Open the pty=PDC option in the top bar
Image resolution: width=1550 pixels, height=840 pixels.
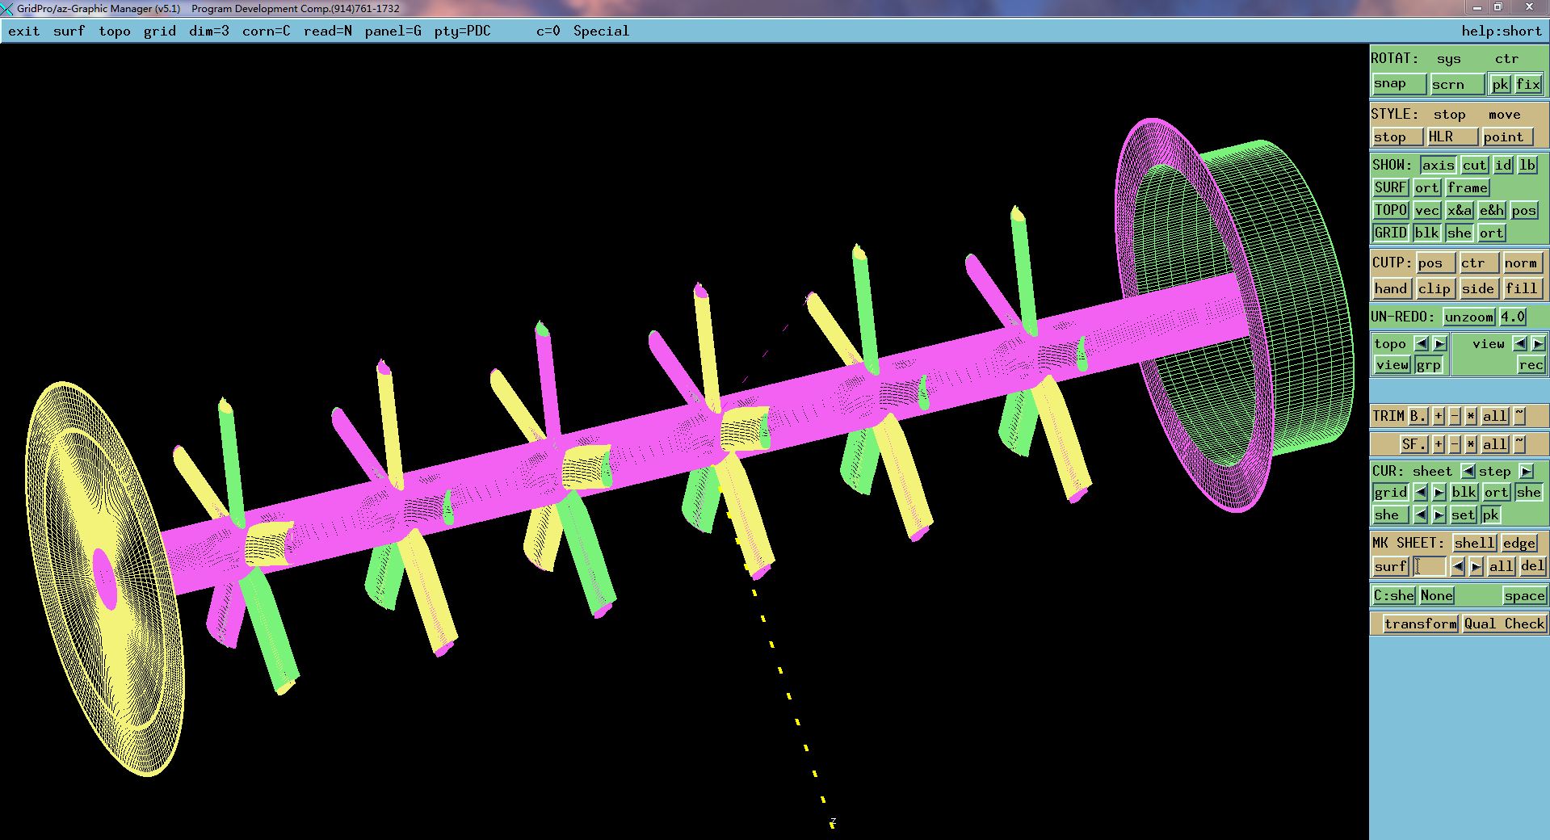pos(462,31)
